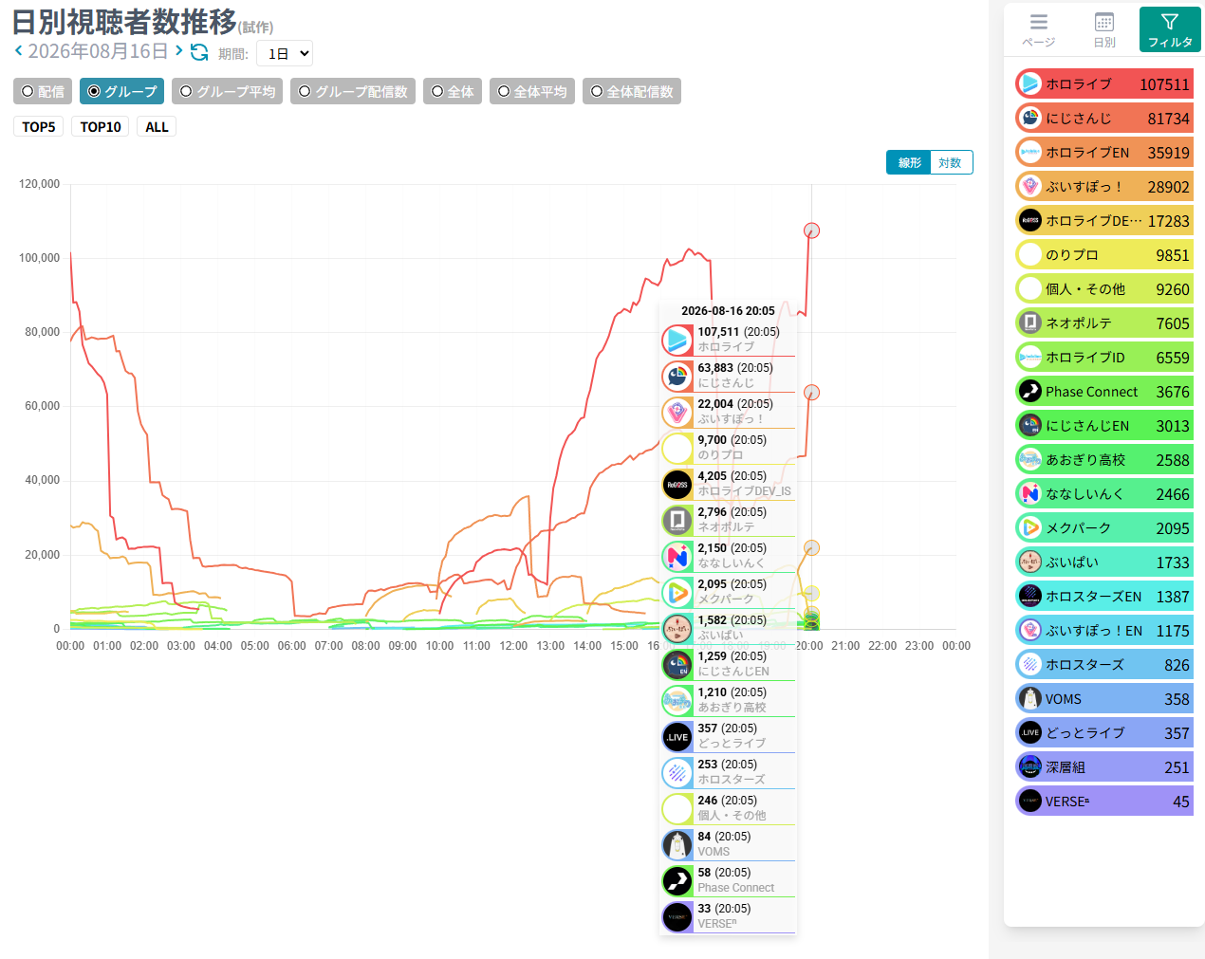This screenshot has width=1205, height=959.
Task: Click tooltip row 357 どっとライブ
Action: click(x=728, y=736)
